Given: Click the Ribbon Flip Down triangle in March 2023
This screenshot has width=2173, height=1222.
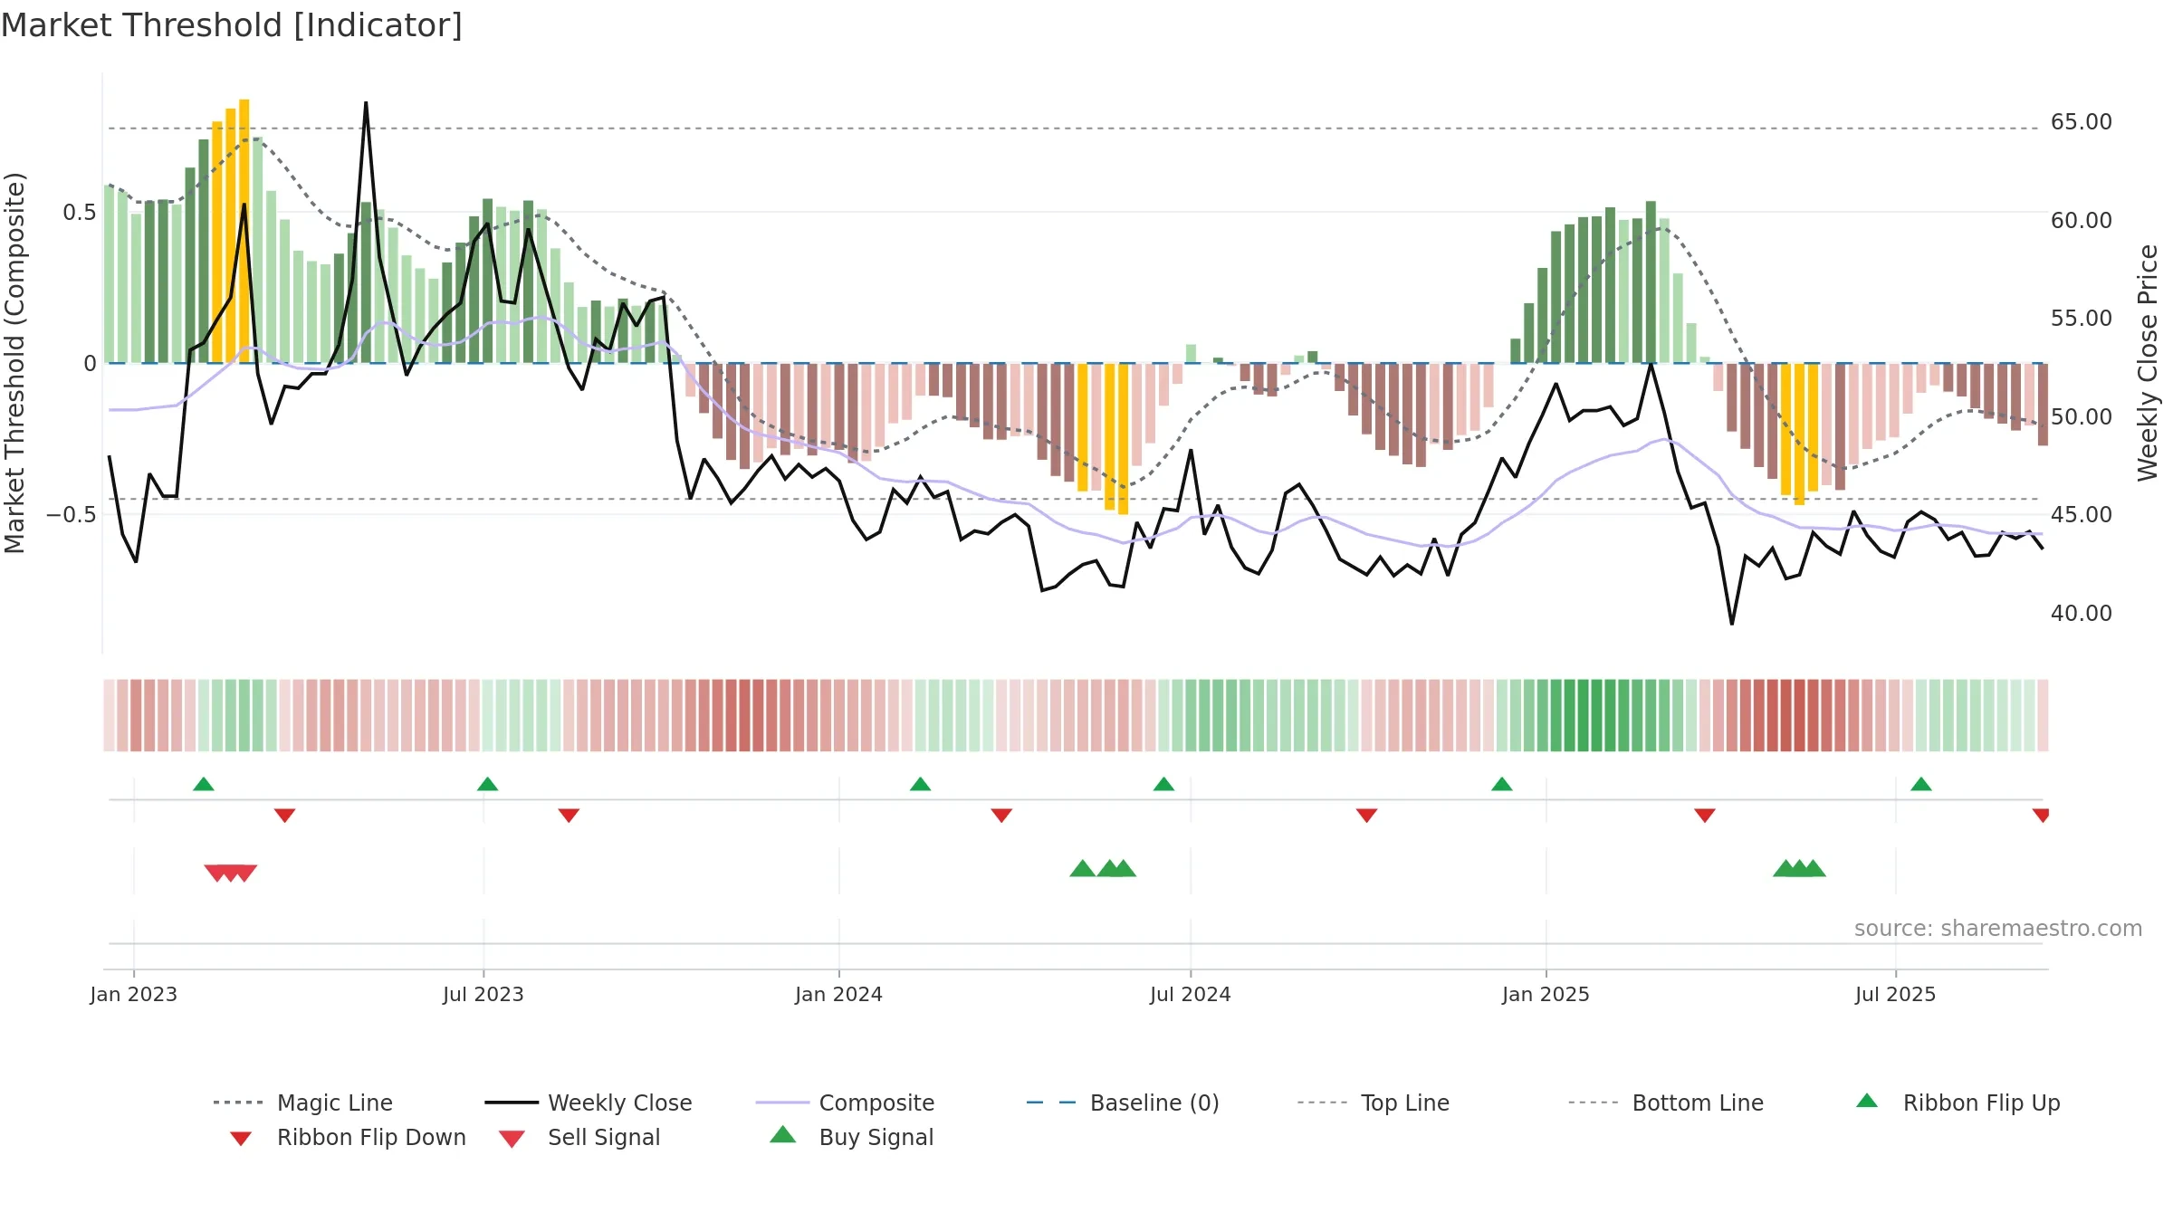Looking at the screenshot, I should 284,816.
